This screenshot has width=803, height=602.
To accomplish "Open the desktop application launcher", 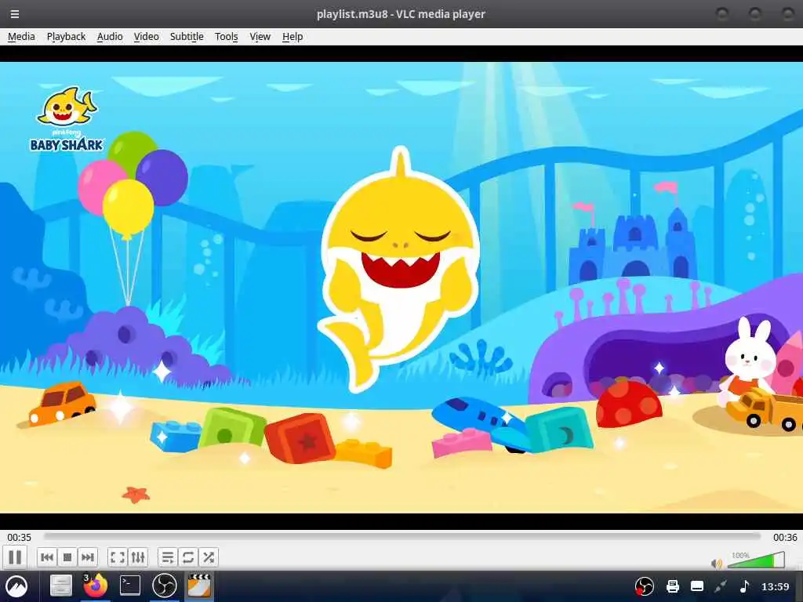I will click(16, 586).
